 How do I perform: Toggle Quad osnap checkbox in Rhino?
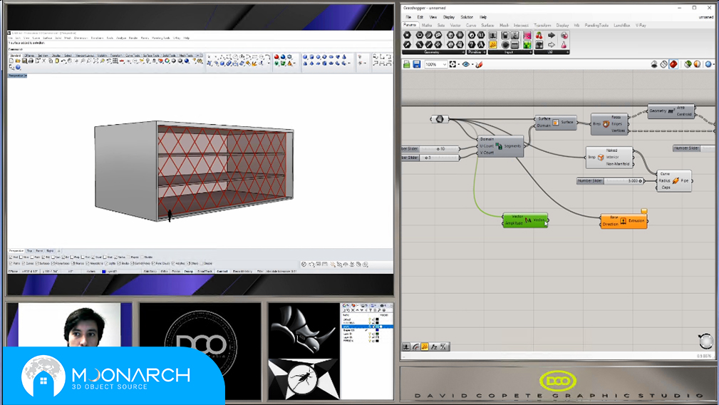pos(93,257)
